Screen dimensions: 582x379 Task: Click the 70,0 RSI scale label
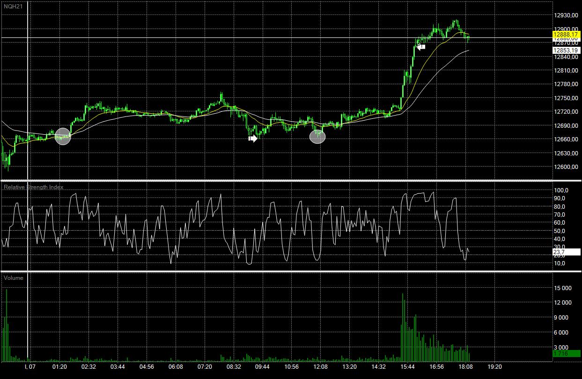tap(560, 215)
